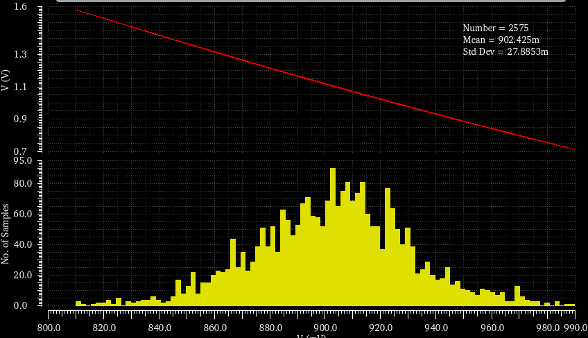Click the 'Number = 2575' statistic text
The height and width of the screenshot is (338, 588).
[x=495, y=28]
